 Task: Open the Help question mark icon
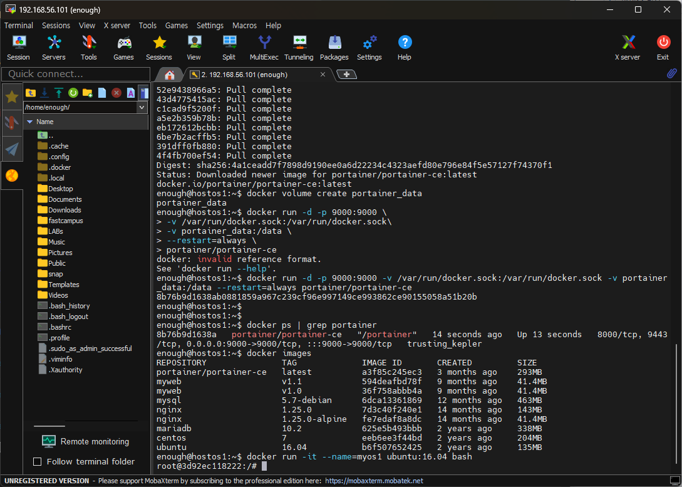coord(405,48)
